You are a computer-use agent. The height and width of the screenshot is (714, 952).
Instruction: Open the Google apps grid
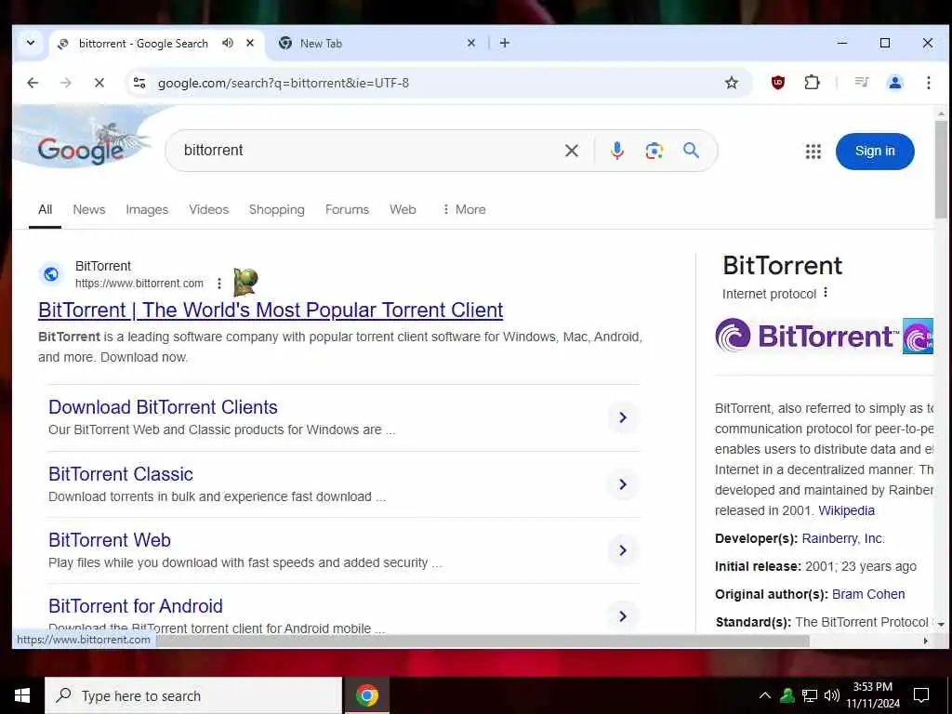[813, 152]
